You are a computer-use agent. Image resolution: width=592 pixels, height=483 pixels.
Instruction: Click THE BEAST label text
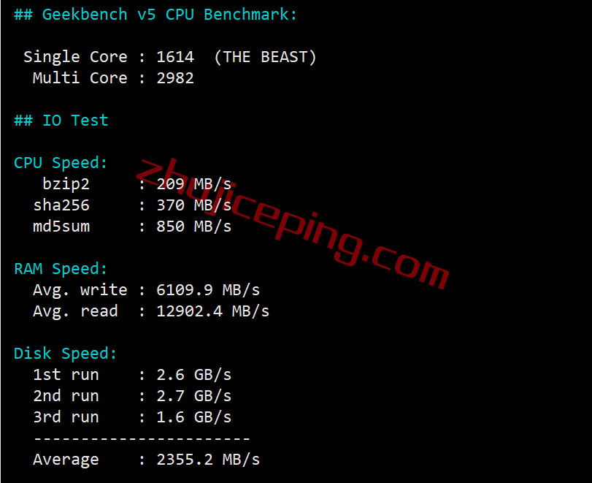pos(265,57)
